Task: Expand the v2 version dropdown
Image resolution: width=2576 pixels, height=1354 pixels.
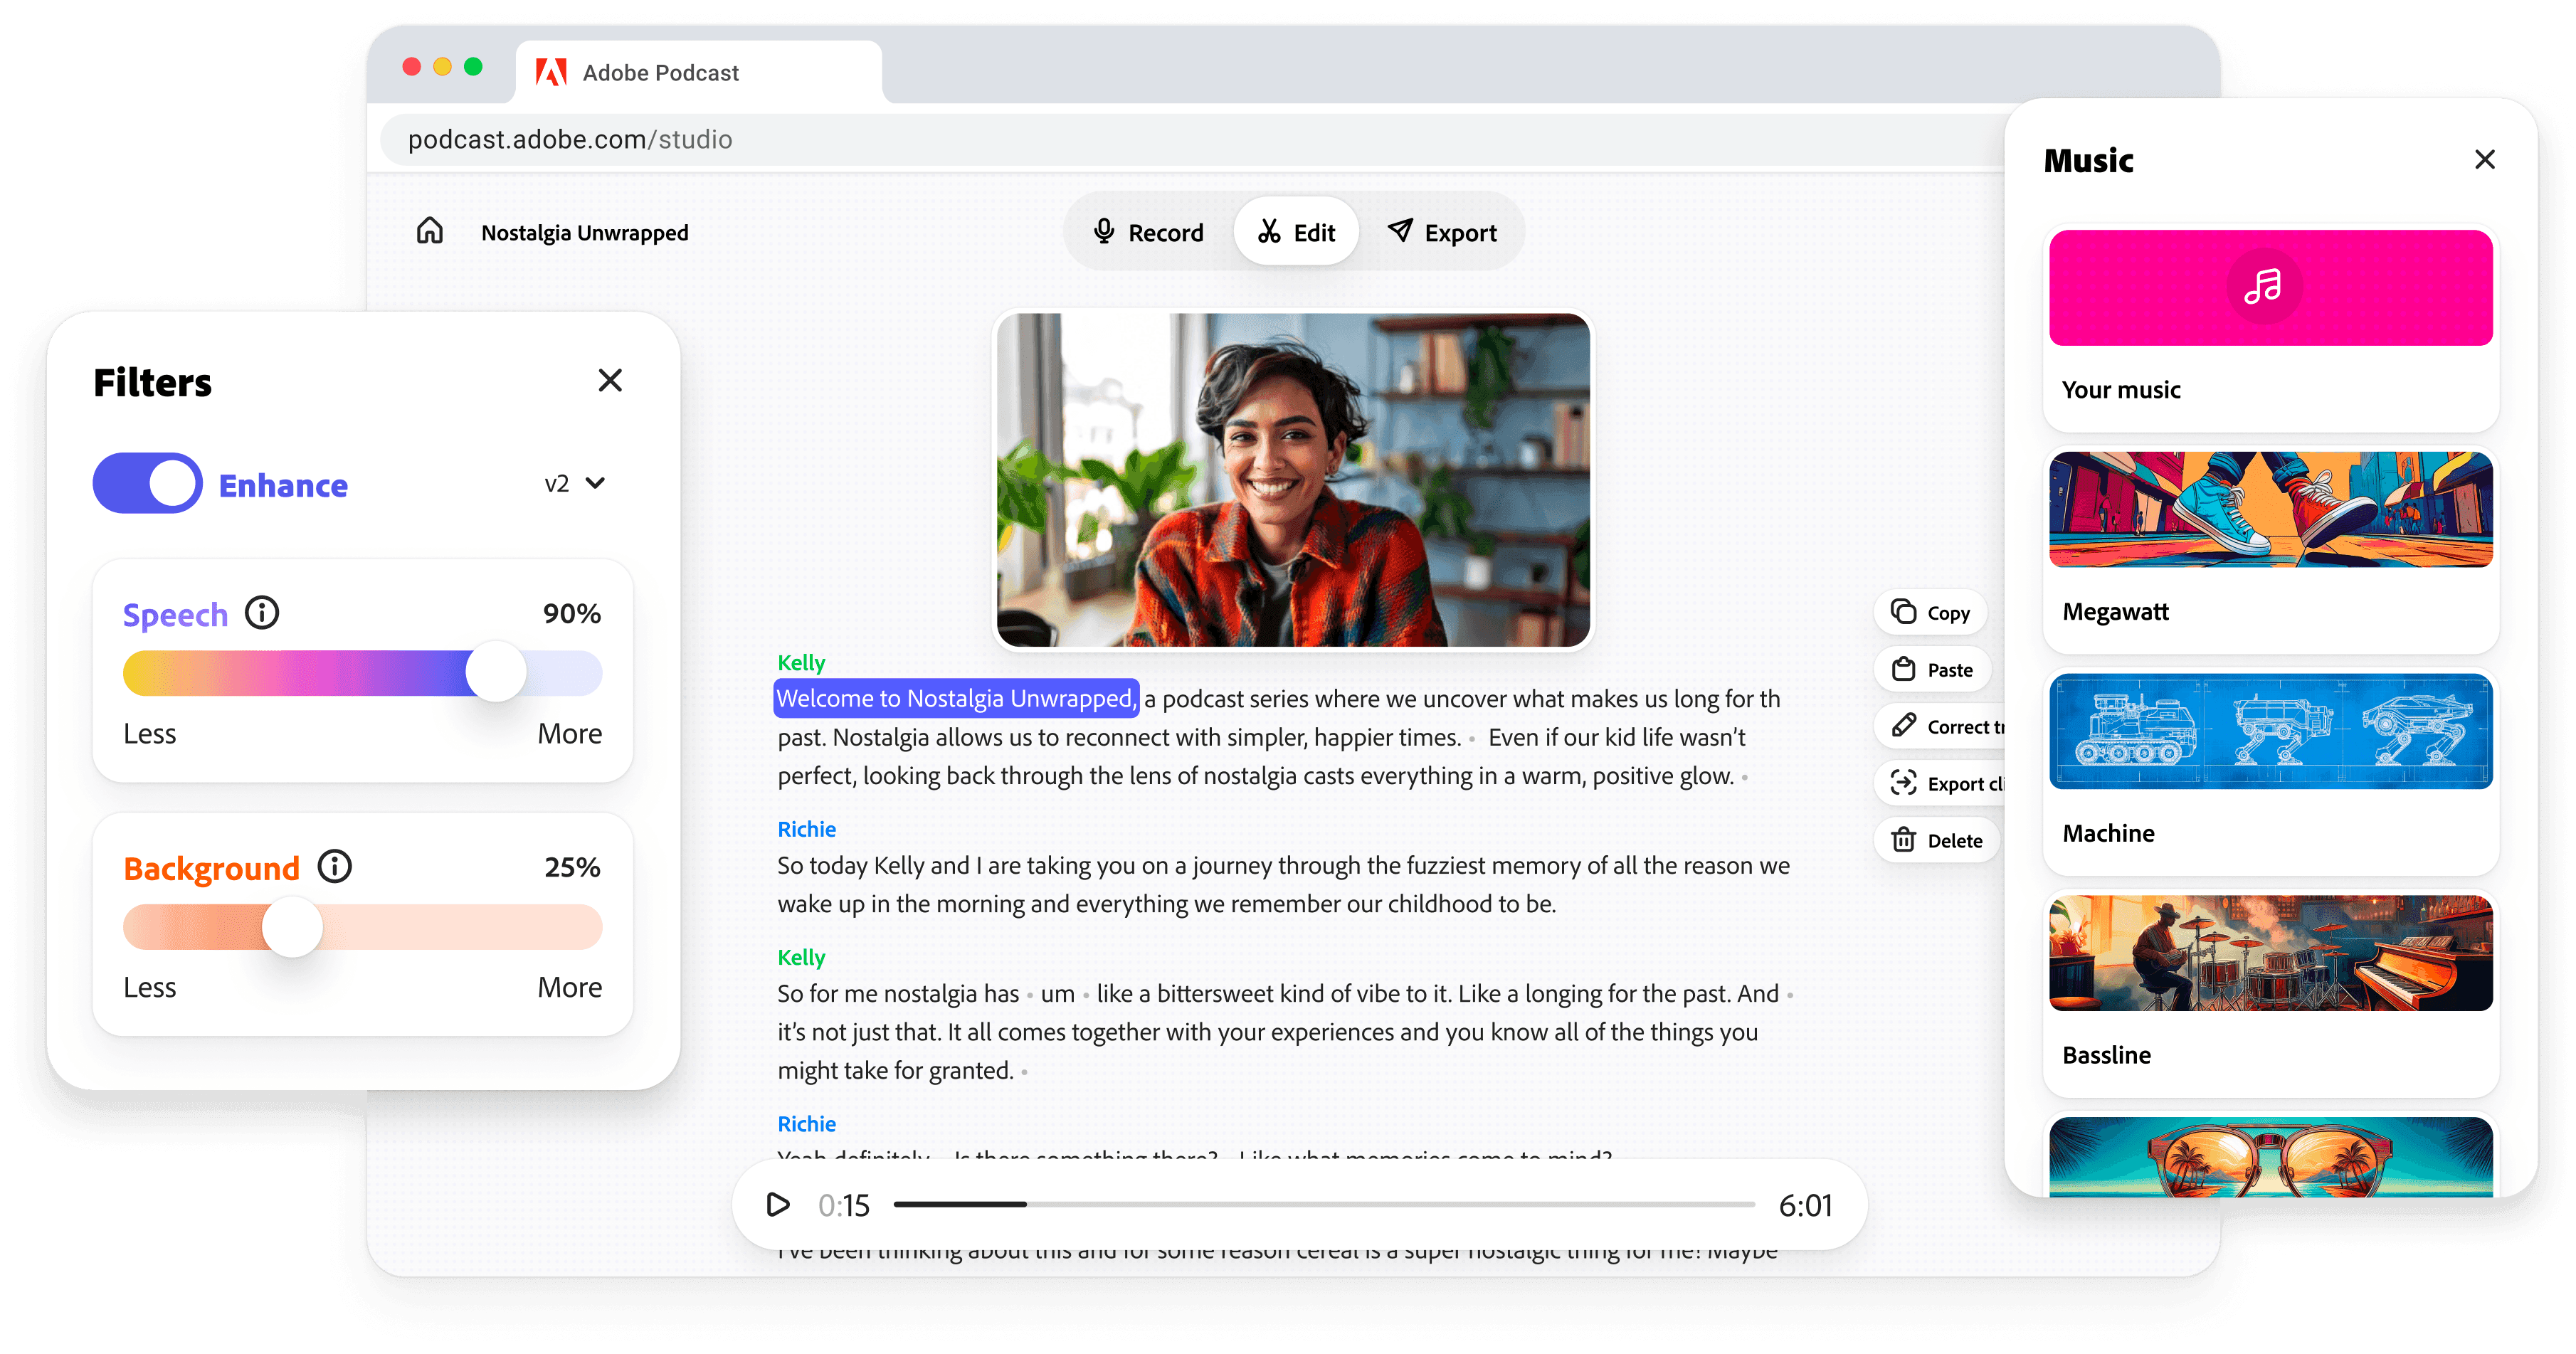Action: click(x=576, y=484)
